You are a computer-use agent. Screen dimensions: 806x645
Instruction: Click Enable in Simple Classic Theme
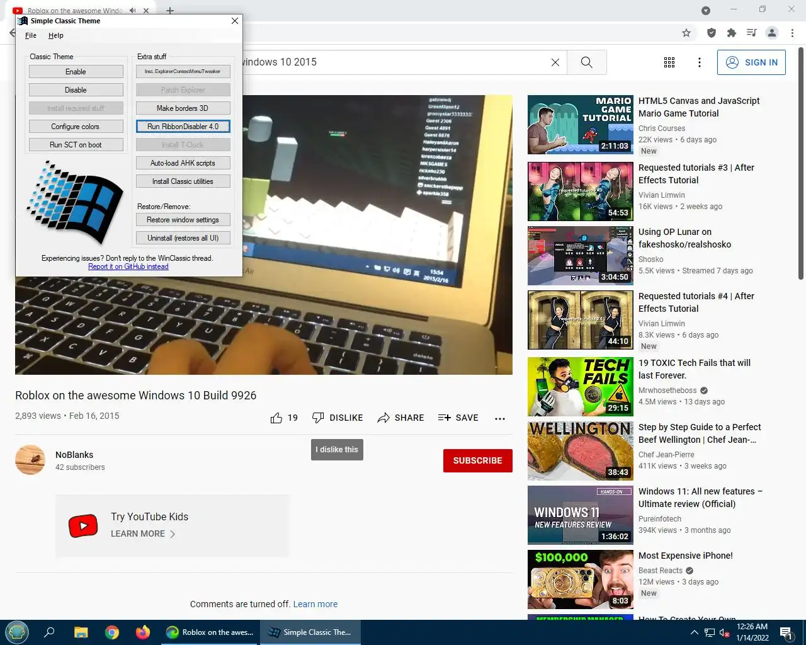pyautogui.click(x=76, y=72)
